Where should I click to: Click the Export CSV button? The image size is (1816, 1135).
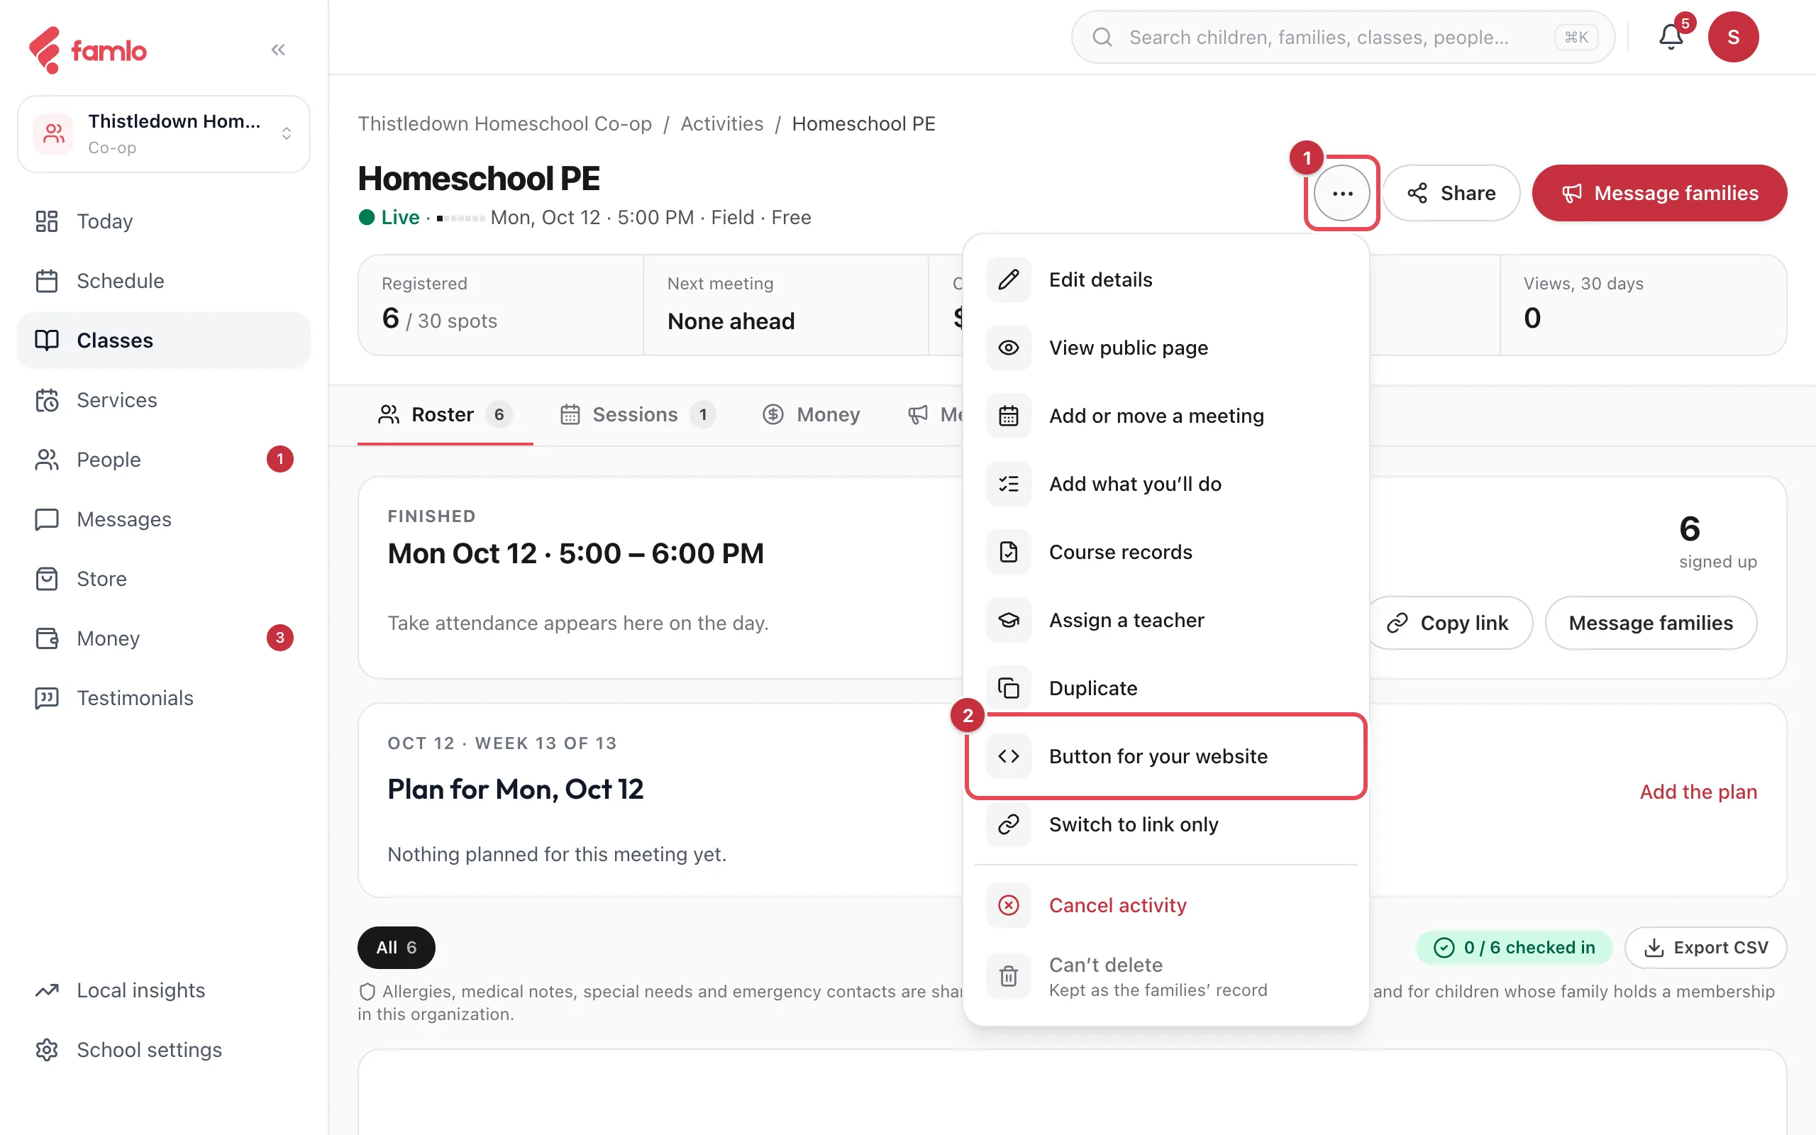[x=1705, y=947]
